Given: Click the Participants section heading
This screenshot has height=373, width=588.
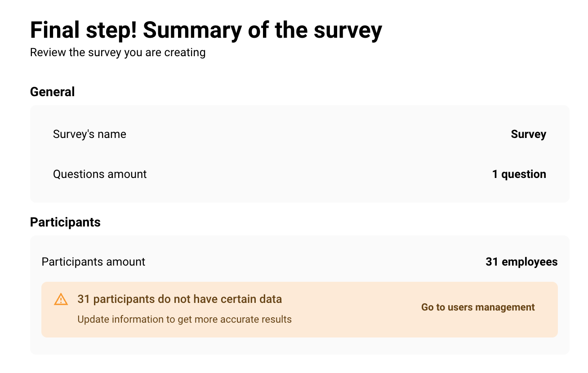Looking at the screenshot, I should pyautogui.click(x=65, y=222).
